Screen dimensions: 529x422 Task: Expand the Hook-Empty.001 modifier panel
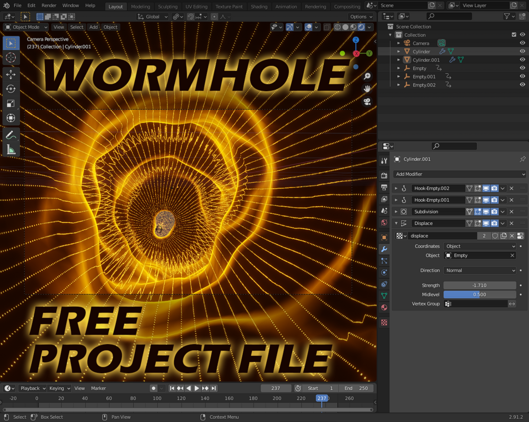click(396, 200)
